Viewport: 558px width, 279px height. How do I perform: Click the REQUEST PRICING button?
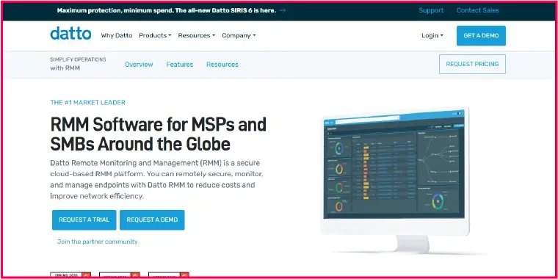[472, 64]
